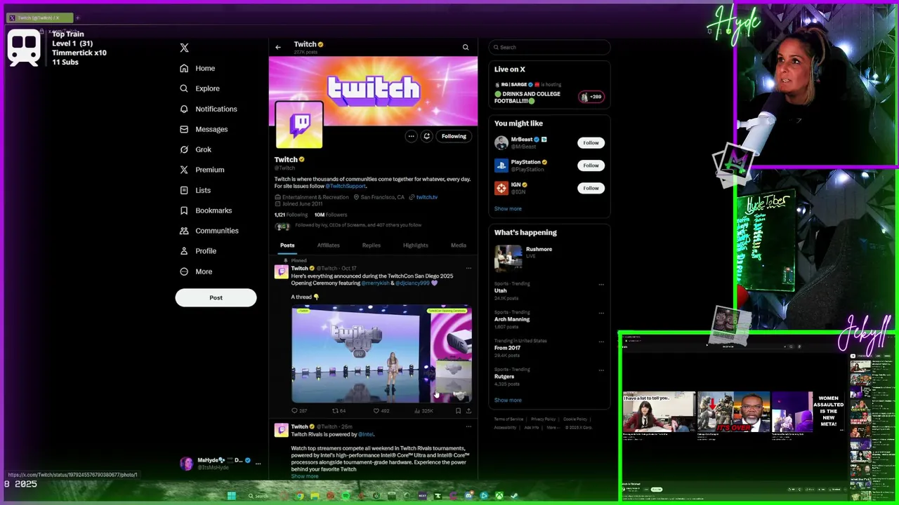Image resolution: width=899 pixels, height=505 pixels.
Task: Show more under What's happening
Action: (508, 400)
